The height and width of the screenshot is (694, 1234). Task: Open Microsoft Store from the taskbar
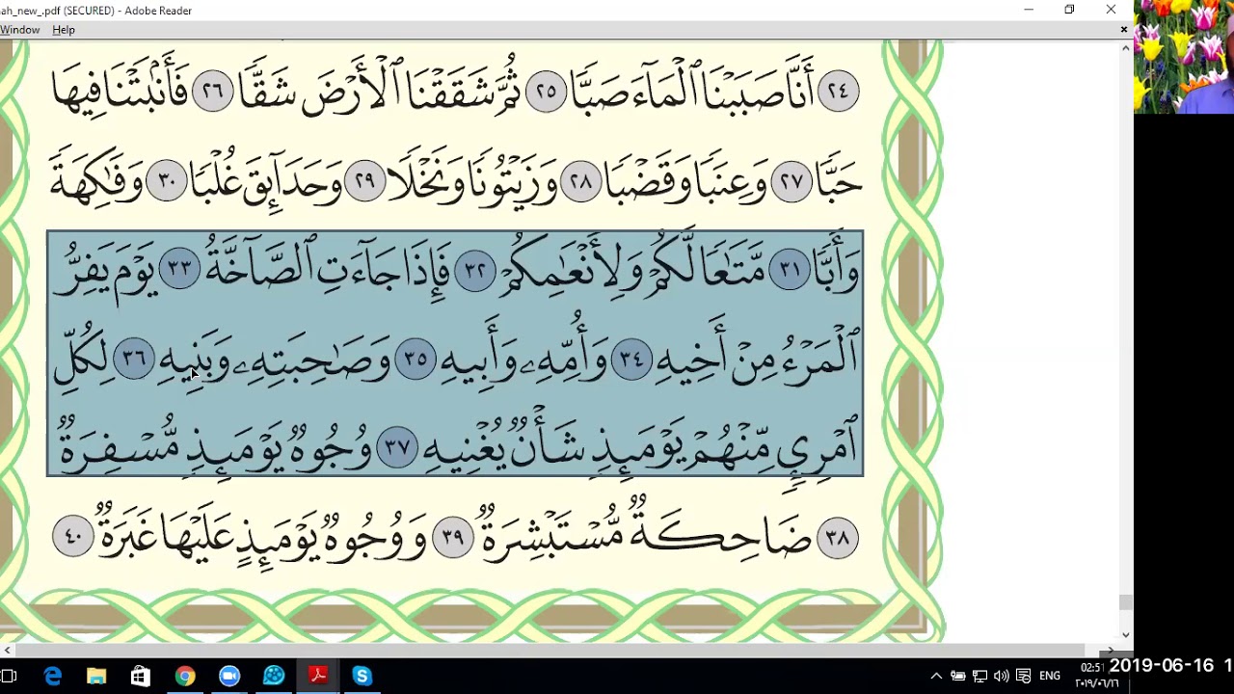[x=141, y=677]
